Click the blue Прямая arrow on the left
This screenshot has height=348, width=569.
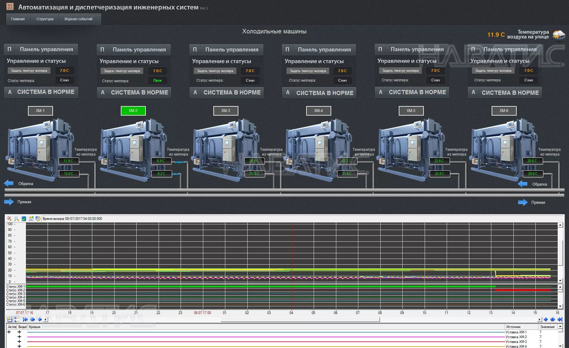point(9,202)
